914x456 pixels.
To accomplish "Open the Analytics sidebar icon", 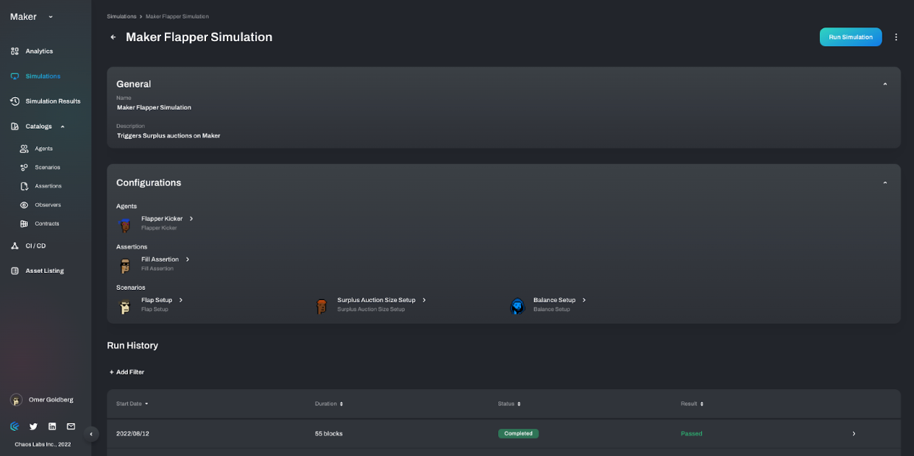I will click(15, 51).
